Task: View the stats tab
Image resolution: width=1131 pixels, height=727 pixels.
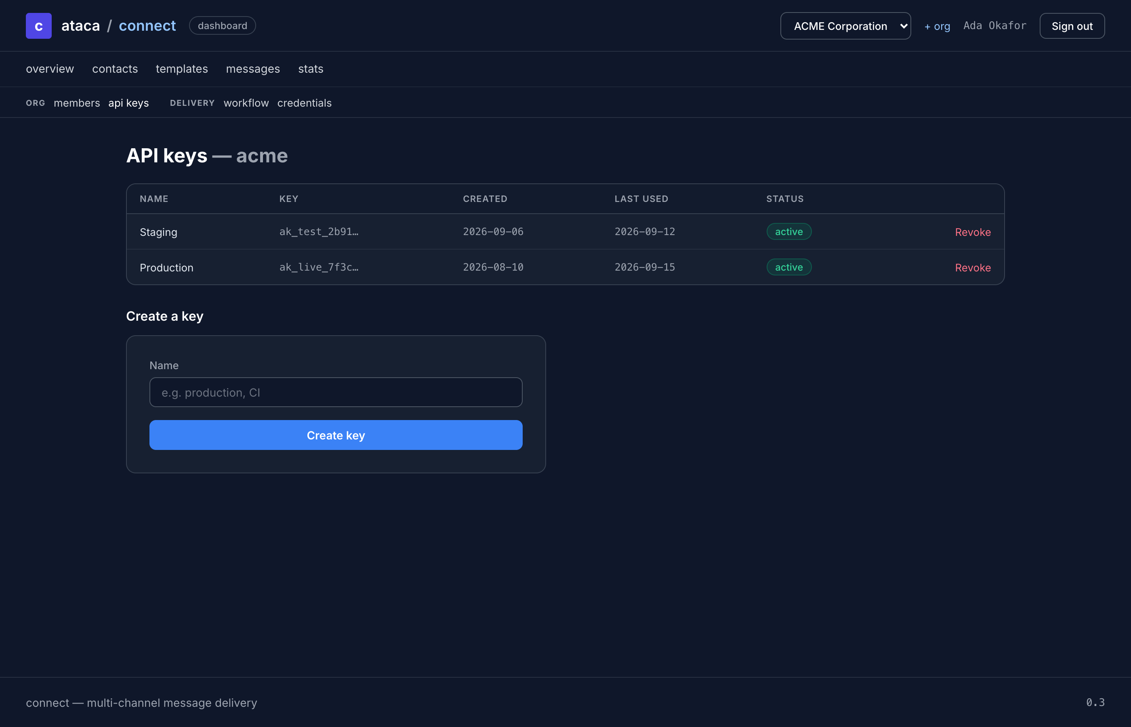Action: point(311,69)
